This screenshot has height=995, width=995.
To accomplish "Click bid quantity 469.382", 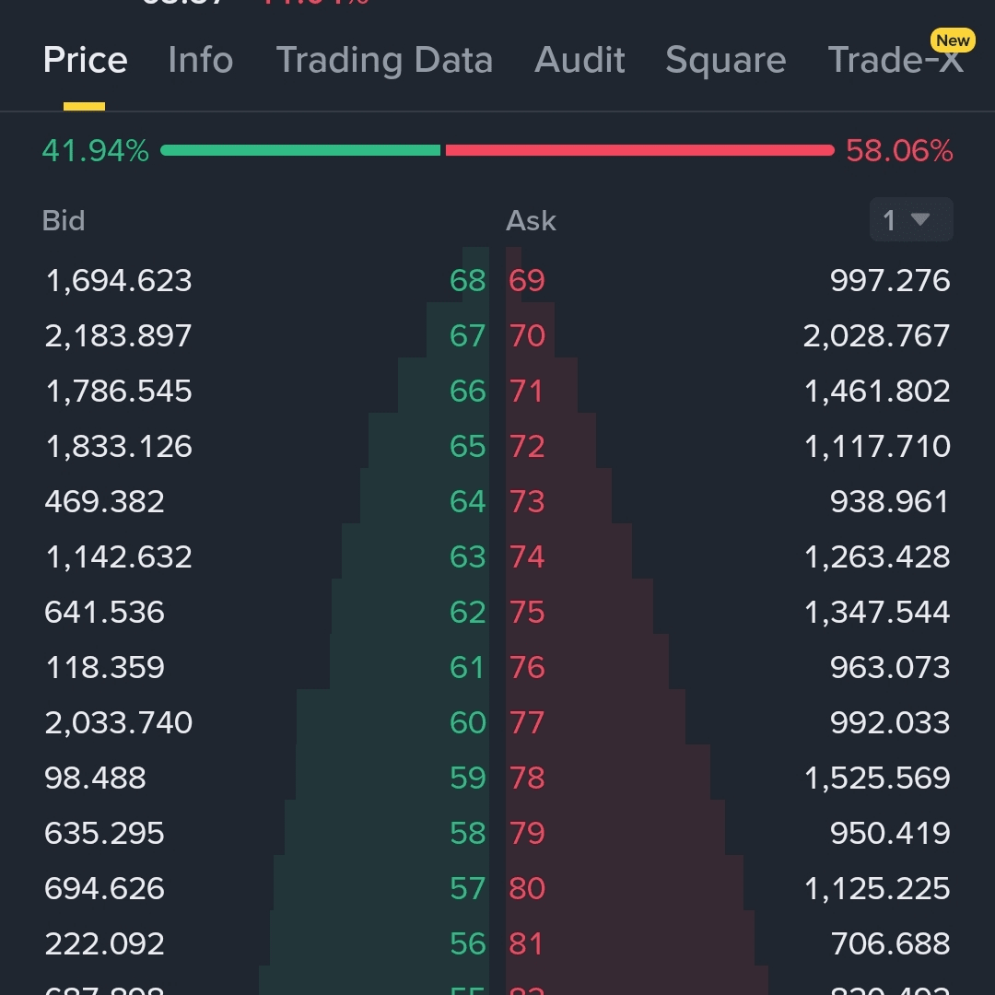I will coord(105,501).
